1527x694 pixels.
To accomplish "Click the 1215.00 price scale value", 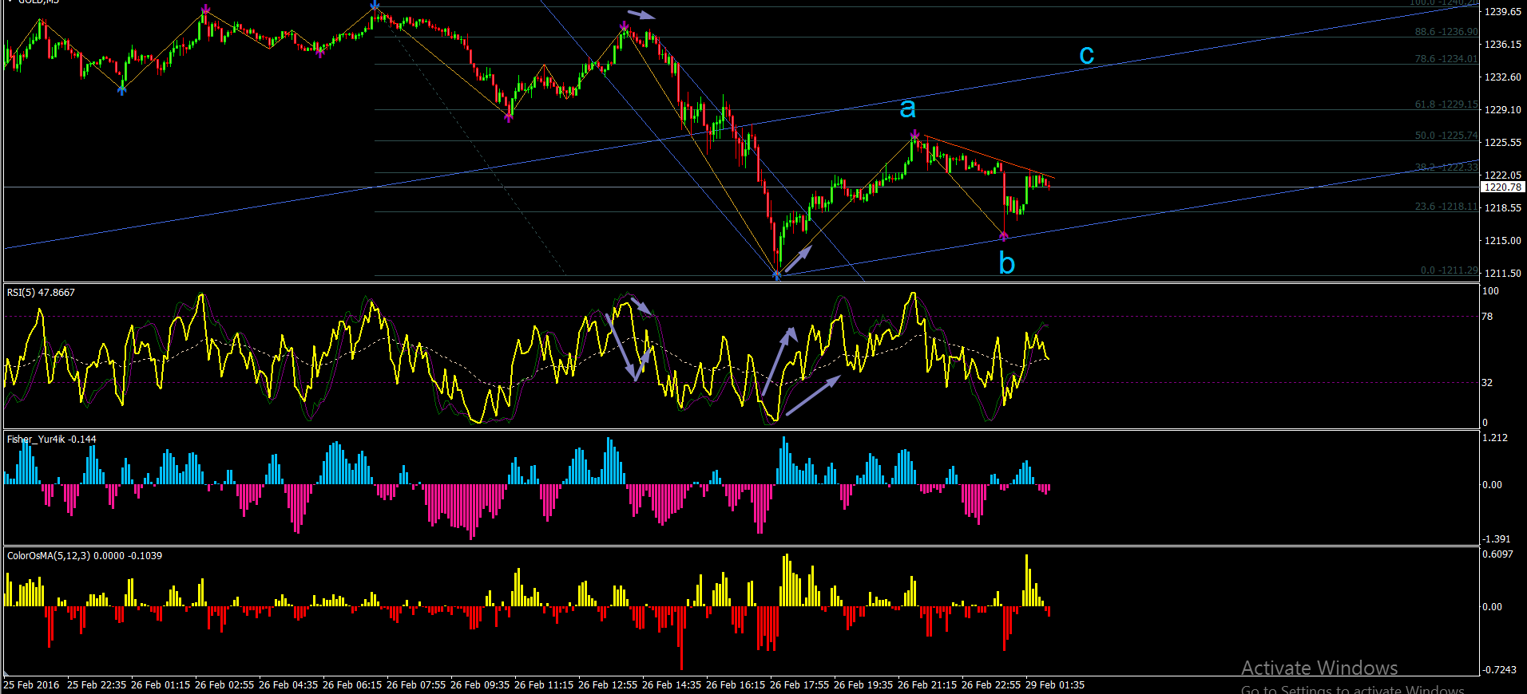I will 1502,241.
